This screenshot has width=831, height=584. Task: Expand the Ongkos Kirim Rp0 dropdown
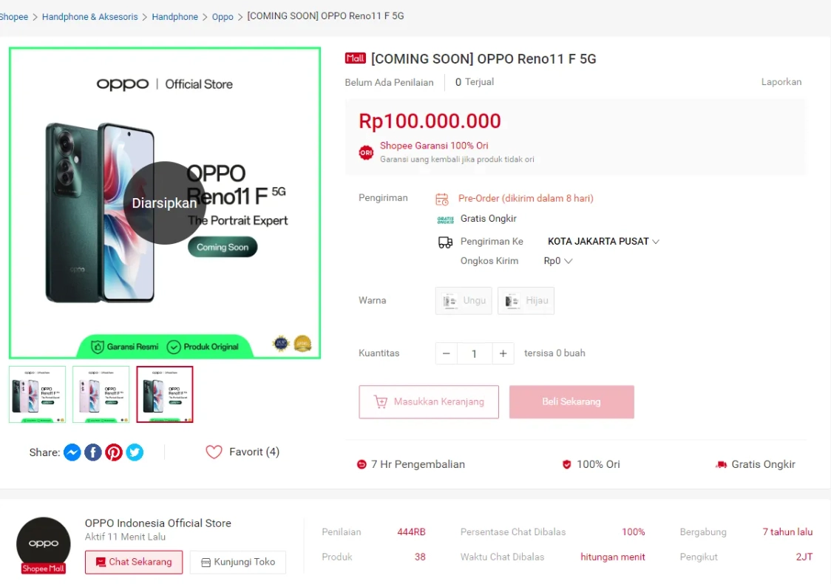tap(558, 261)
